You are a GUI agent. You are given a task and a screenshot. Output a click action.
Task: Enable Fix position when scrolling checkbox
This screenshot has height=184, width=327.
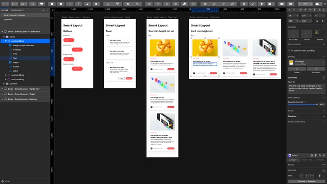tap(289, 50)
